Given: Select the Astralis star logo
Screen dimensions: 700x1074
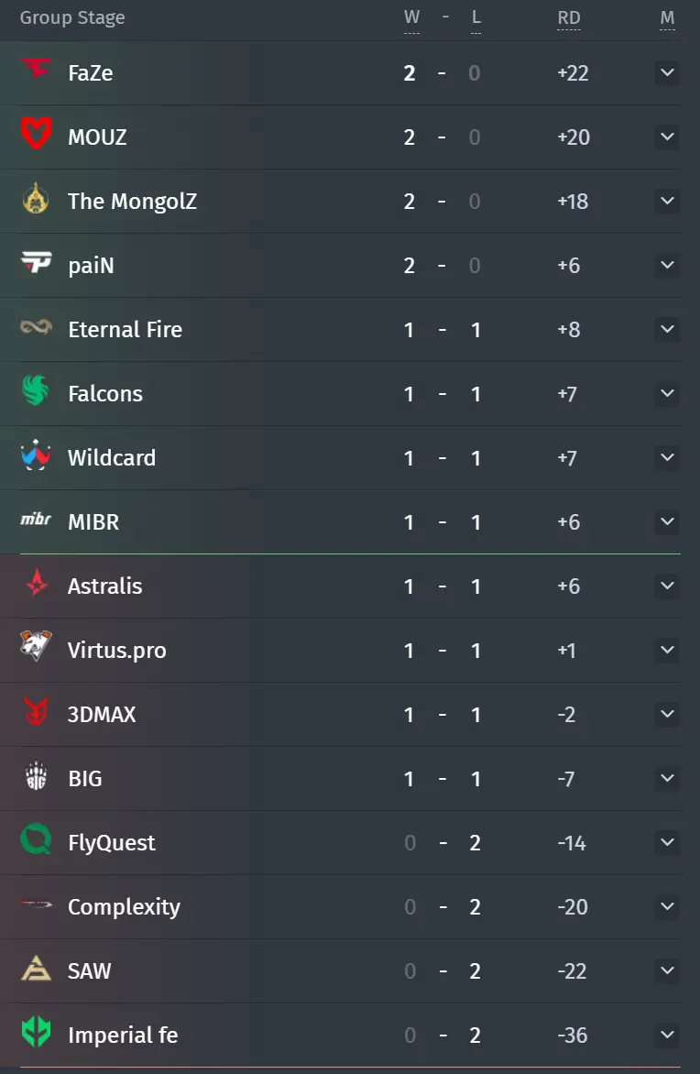Looking at the screenshot, I should 37,584.
